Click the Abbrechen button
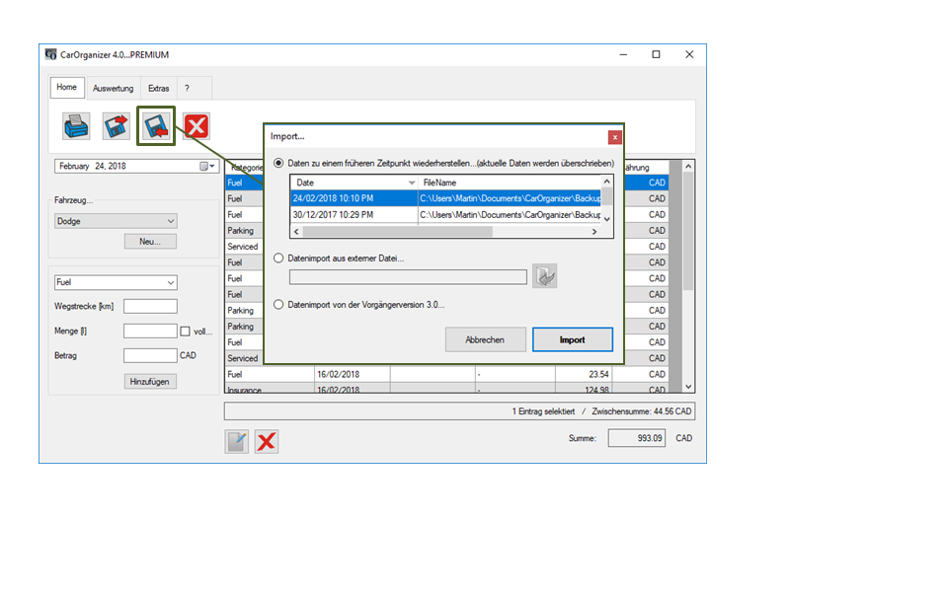Screen dimensions: 948x592 [x=485, y=339]
